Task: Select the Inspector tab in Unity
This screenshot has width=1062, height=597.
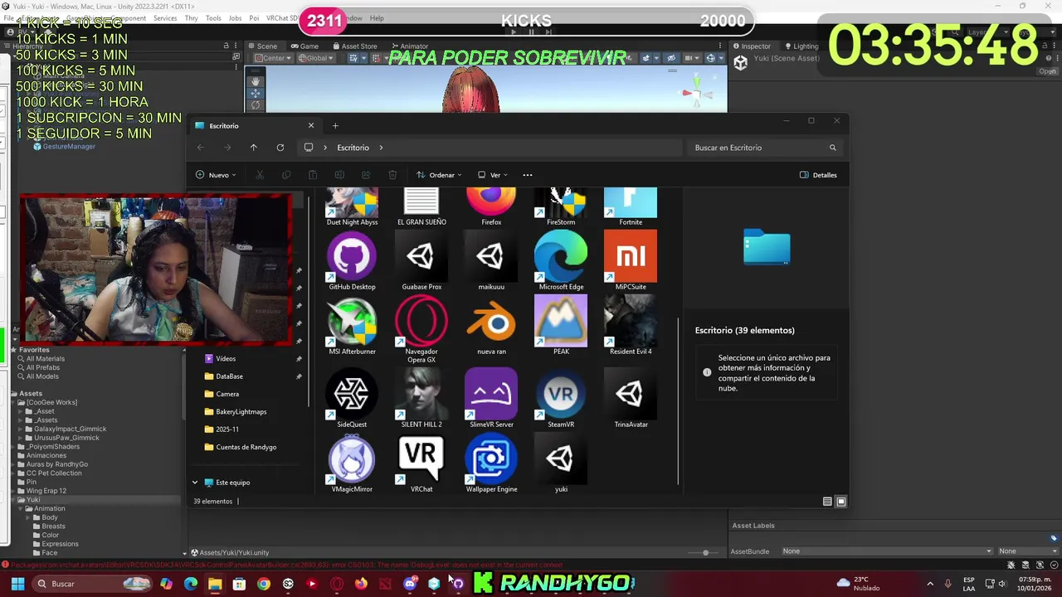Action: (751, 46)
